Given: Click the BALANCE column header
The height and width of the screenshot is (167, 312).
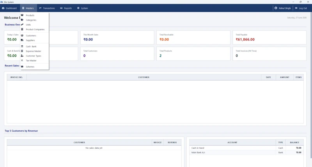Looking at the screenshot, I should [294, 142].
